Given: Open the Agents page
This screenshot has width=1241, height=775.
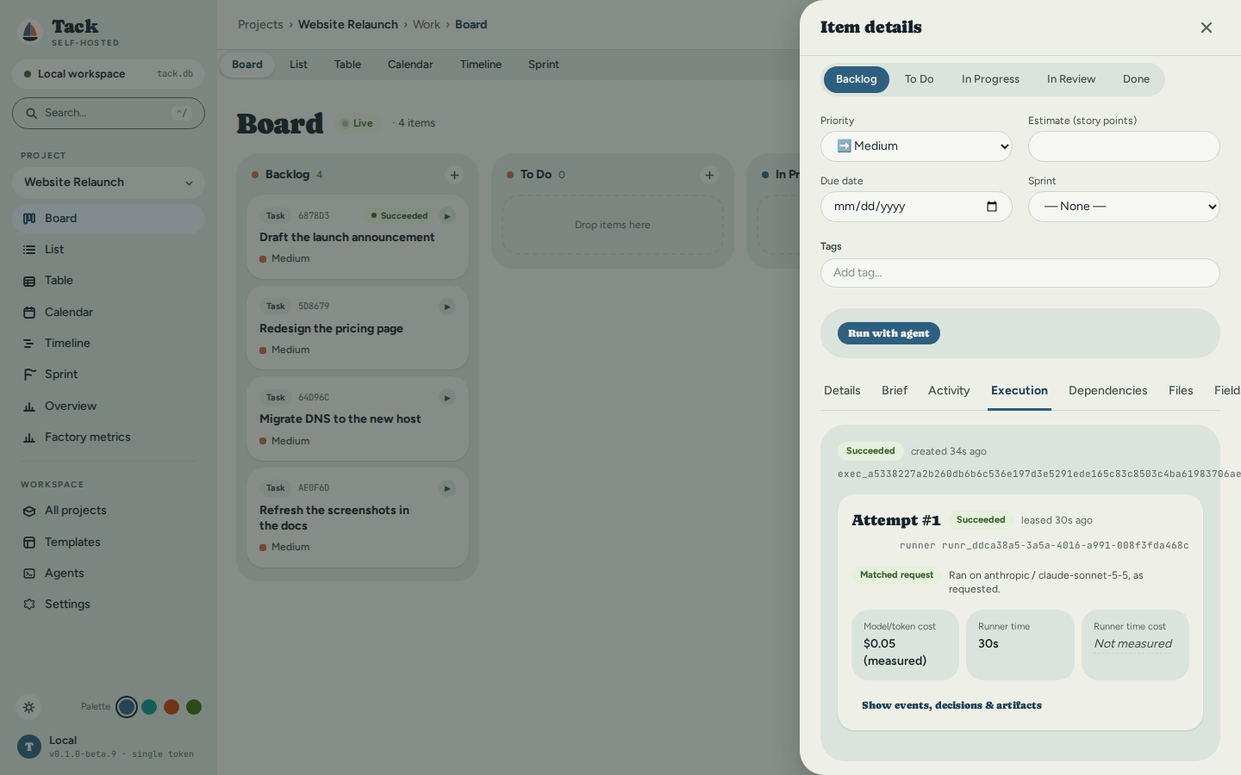Looking at the screenshot, I should [x=109, y=573].
